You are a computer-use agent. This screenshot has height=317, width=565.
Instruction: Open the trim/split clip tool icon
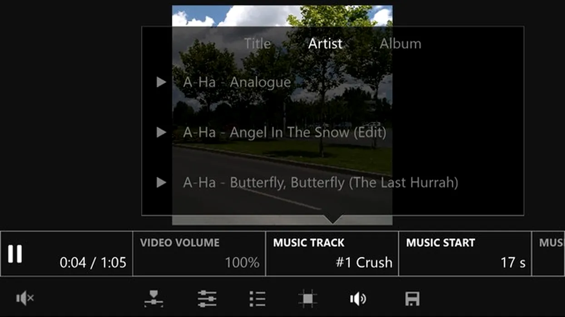pos(154,298)
